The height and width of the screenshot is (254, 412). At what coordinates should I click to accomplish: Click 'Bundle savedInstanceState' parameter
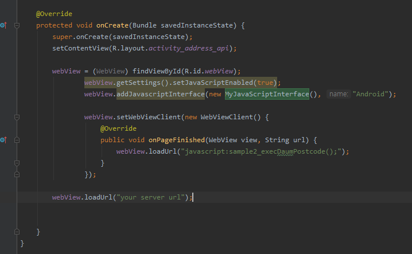tap(182, 25)
